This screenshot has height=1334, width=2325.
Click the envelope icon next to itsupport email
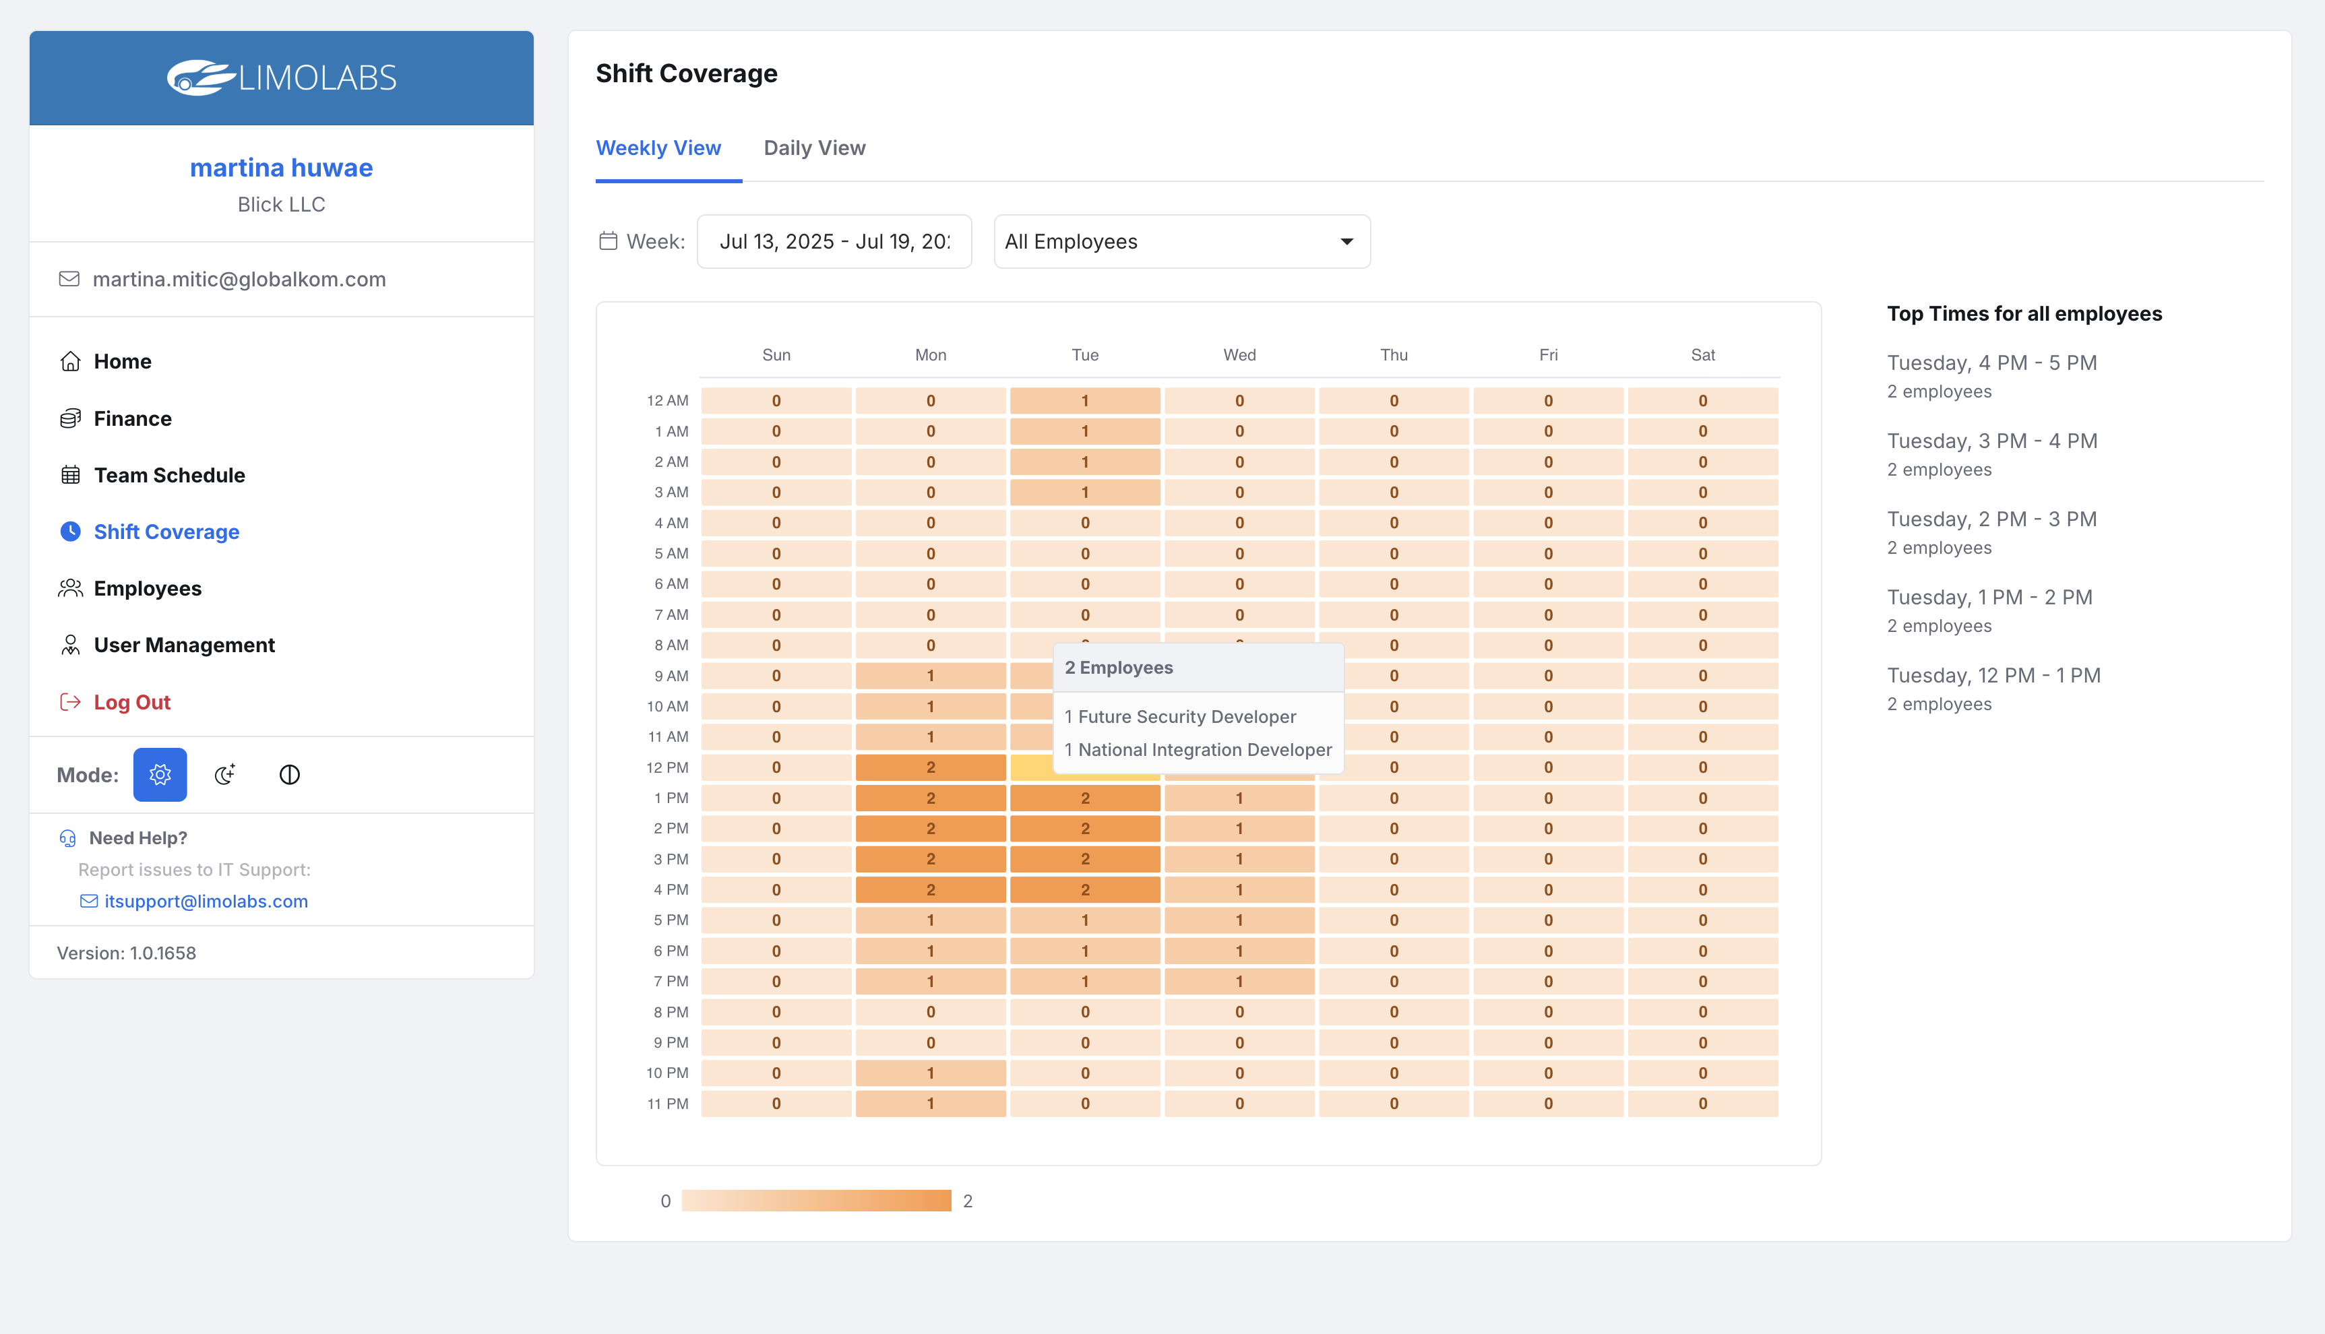88,901
